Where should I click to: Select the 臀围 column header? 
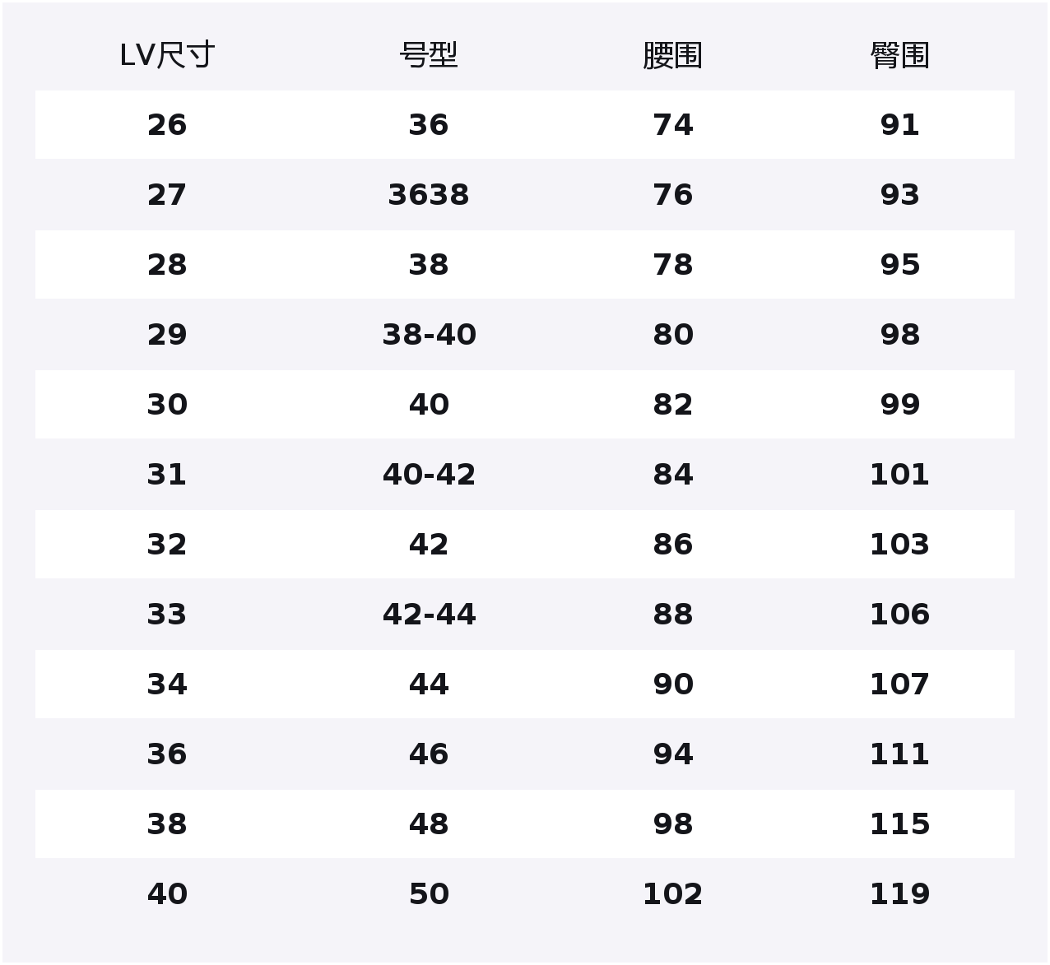coord(899,55)
